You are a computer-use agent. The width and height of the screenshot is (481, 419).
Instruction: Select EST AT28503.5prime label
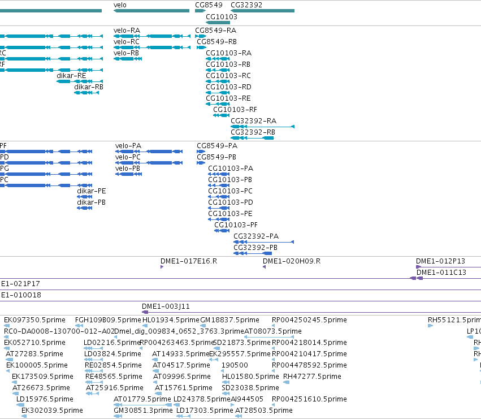tap(264, 411)
